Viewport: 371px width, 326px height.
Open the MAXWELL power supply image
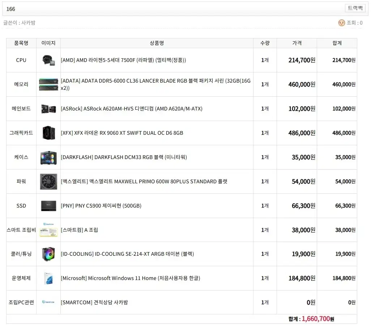pyautogui.click(x=48, y=181)
